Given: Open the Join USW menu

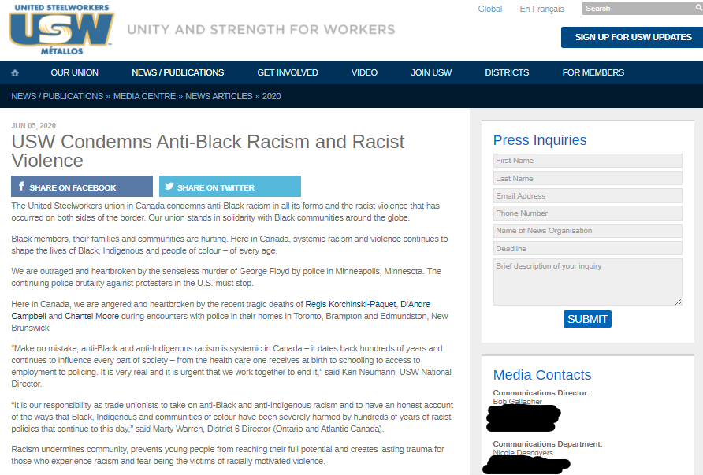Looking at the screenshot, I should pyautogui.click(x=431, y=72).
